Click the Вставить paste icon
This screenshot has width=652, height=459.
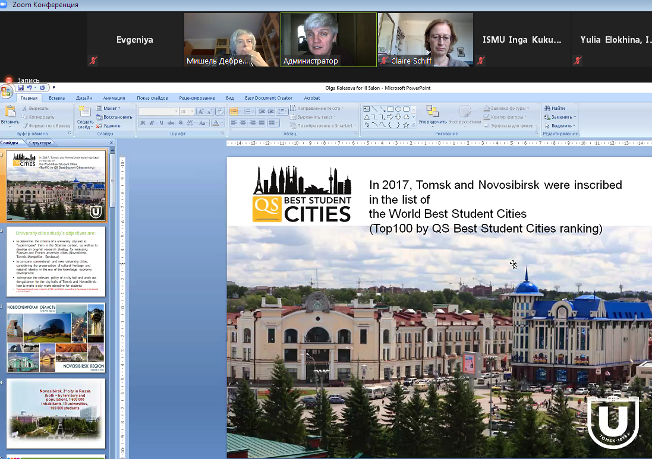tap(10, 112)
